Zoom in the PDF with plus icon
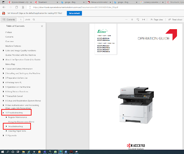The image size is (184, 154). 132,20
